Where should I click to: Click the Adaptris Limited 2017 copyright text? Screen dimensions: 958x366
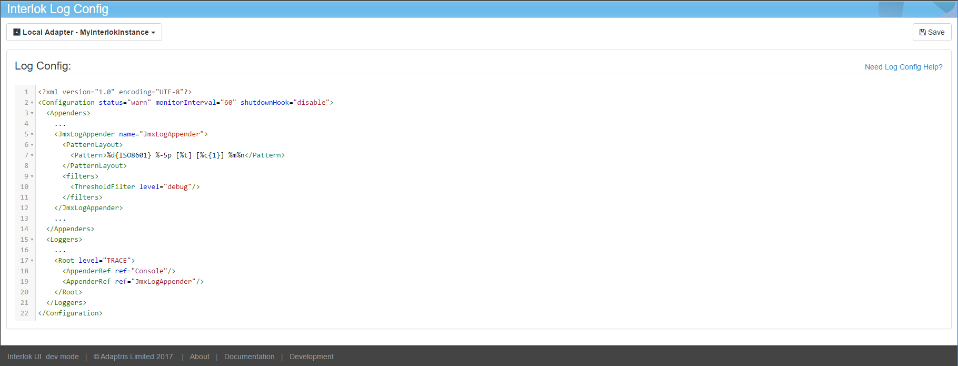click(x=134, y=357)
